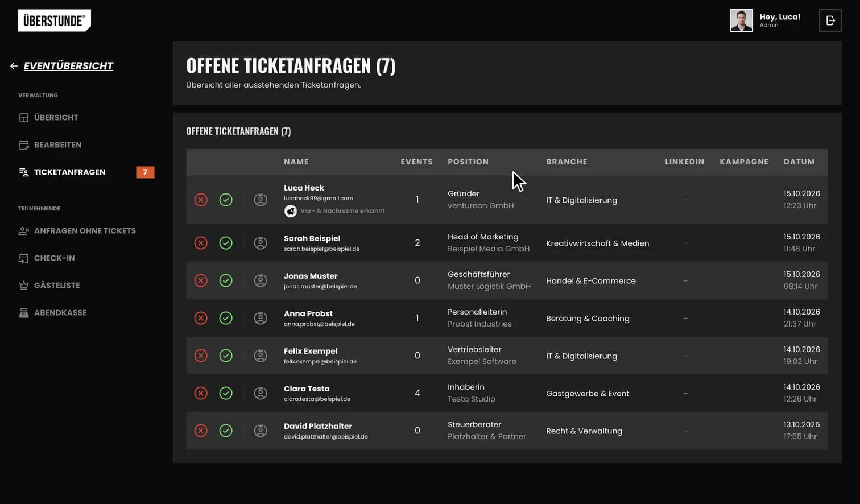
Task: Open Sarah Beispiel's profile icon
Action: [261, 243]
